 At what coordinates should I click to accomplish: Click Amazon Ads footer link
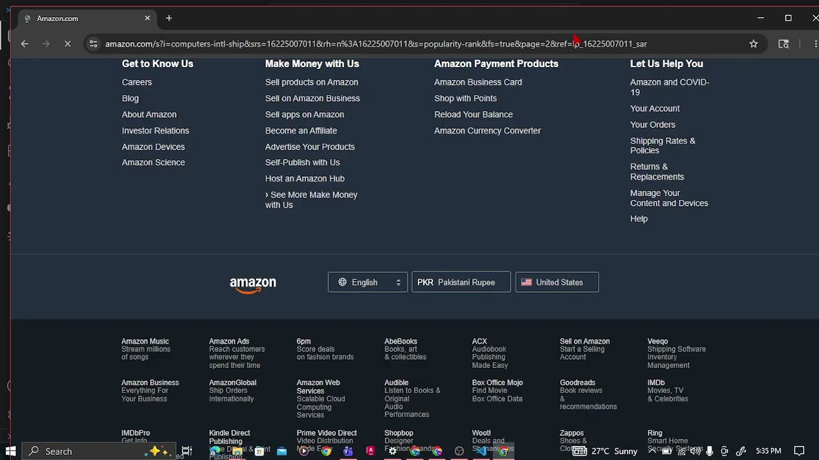coord(237,353)
